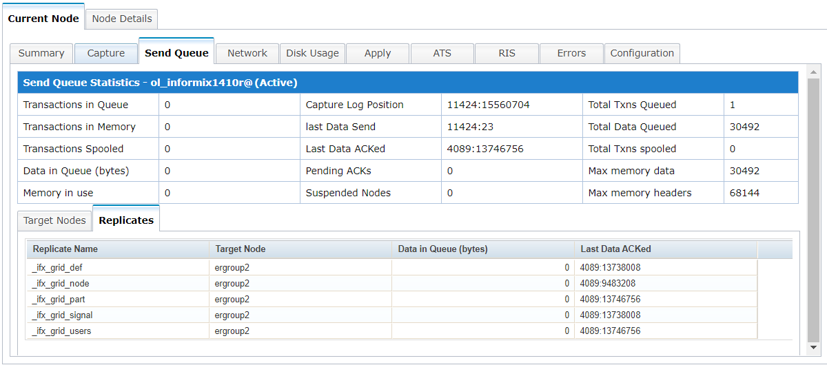Click the Memory in use label

[x=58, y=193]
